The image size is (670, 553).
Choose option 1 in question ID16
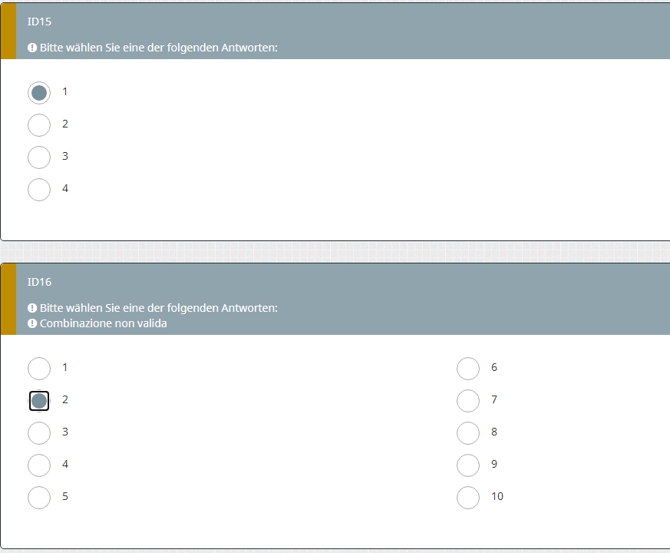39,368
